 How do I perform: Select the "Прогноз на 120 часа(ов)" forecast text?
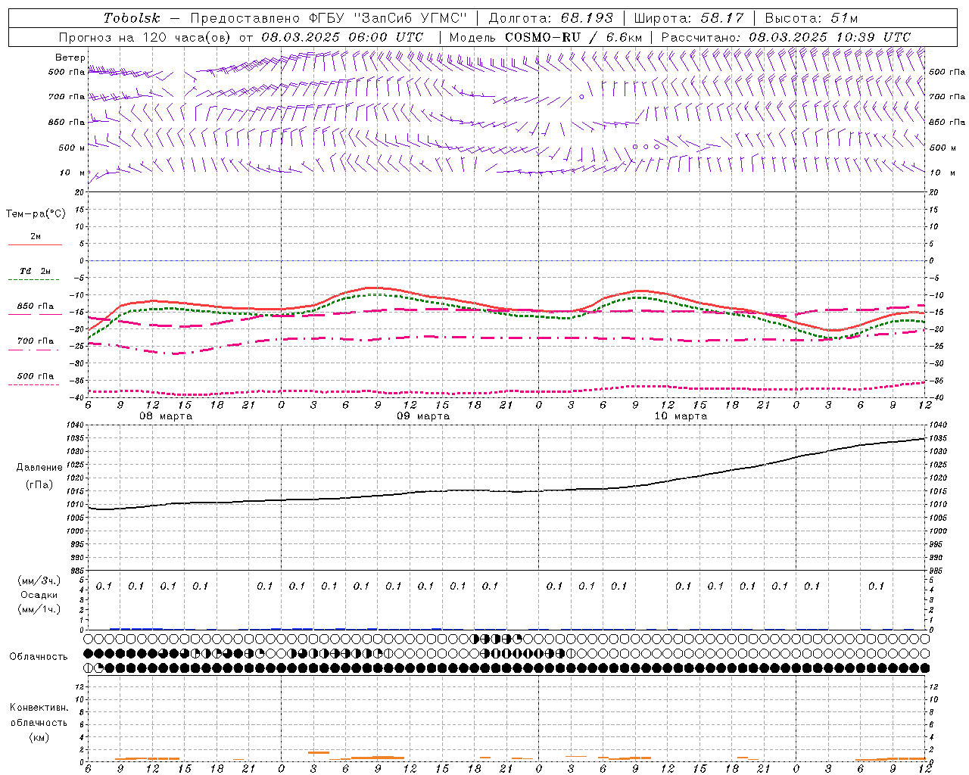tap(145, 37)
